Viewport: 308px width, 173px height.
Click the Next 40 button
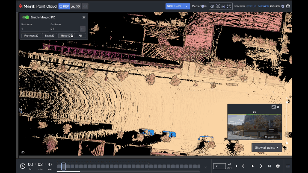coord(66,36)
